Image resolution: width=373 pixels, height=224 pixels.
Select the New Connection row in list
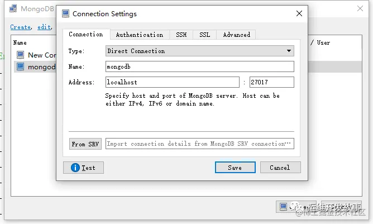(35, 55)
